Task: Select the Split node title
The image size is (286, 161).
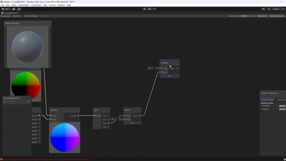Action: coord(96,110)
